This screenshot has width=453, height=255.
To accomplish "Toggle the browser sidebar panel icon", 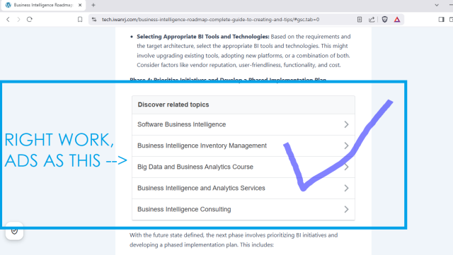I will tap(441, 19).
